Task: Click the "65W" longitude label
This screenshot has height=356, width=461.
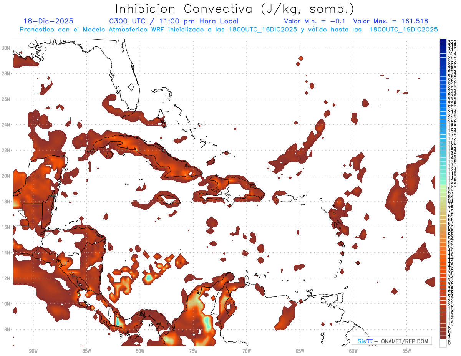Action: 300,351
